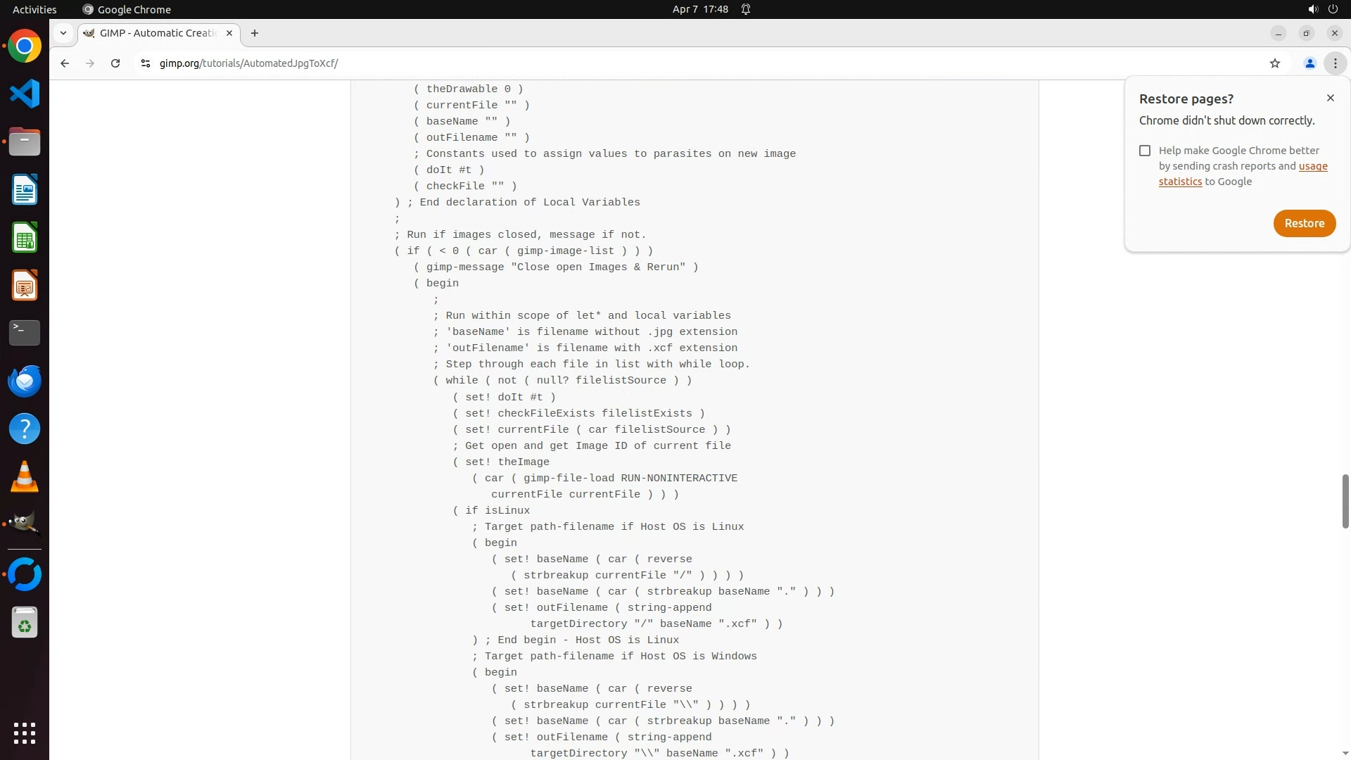Image resolution: width=1351 pixels, height=760 pixels.
Task: Open Chrome three-dot menu
Action: (1335, 63)
